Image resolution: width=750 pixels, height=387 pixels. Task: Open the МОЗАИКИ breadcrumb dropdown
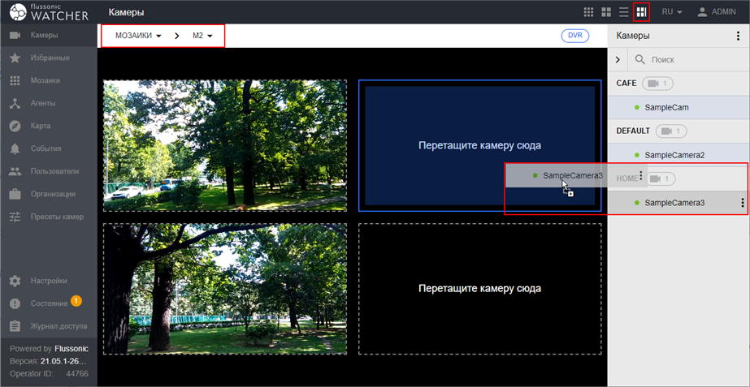pos(138,36)
